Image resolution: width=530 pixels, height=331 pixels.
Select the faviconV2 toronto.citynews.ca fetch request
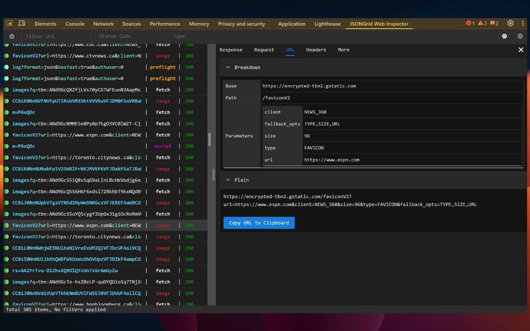[x=106, y=158]
